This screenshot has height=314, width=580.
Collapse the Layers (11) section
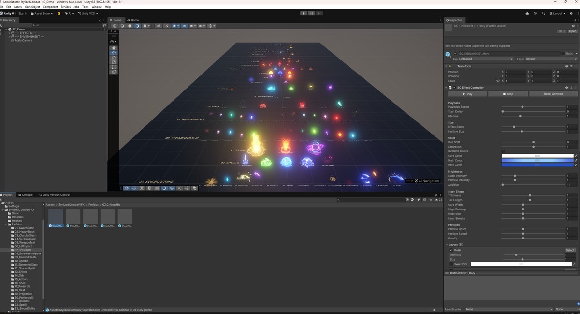point(447,245)
